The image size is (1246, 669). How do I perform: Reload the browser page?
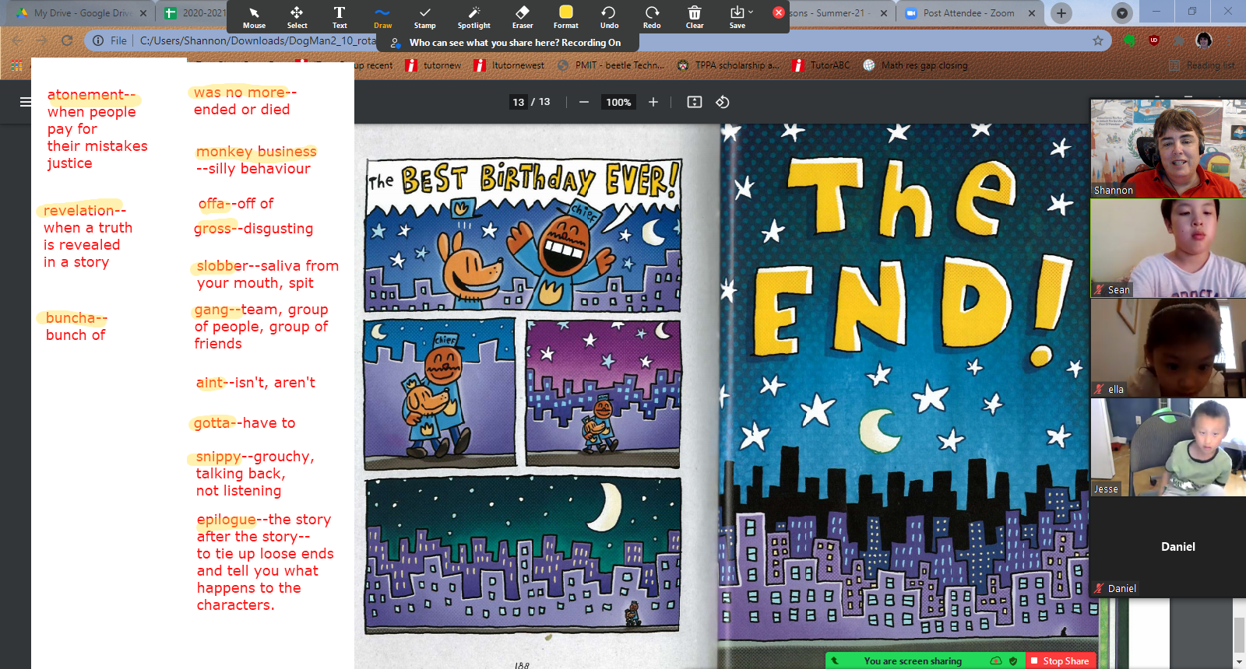click(67, 40)
